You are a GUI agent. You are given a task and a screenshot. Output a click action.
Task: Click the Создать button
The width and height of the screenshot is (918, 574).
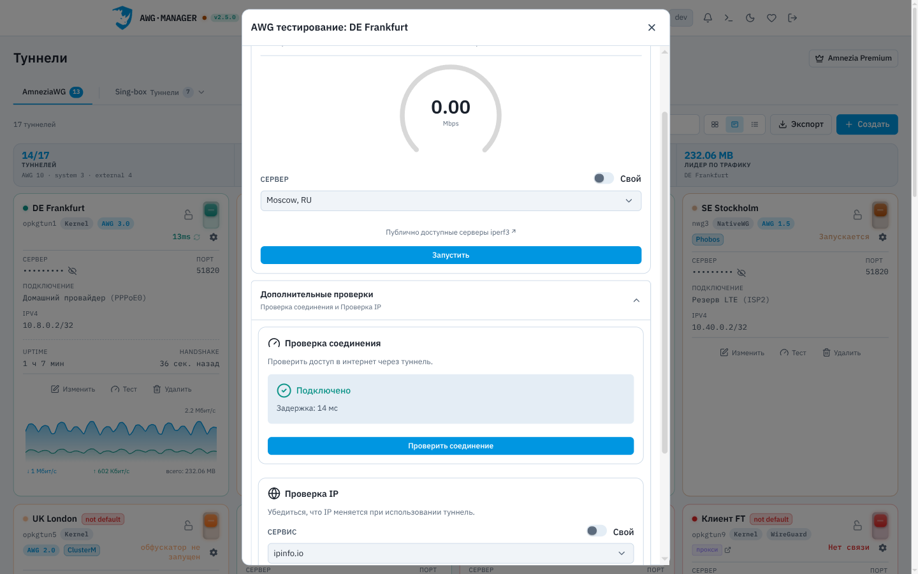pos(867,124)
